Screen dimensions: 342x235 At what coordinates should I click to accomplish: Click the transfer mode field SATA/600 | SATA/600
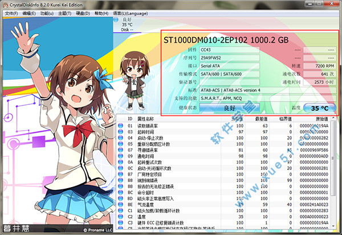(230, 74)
